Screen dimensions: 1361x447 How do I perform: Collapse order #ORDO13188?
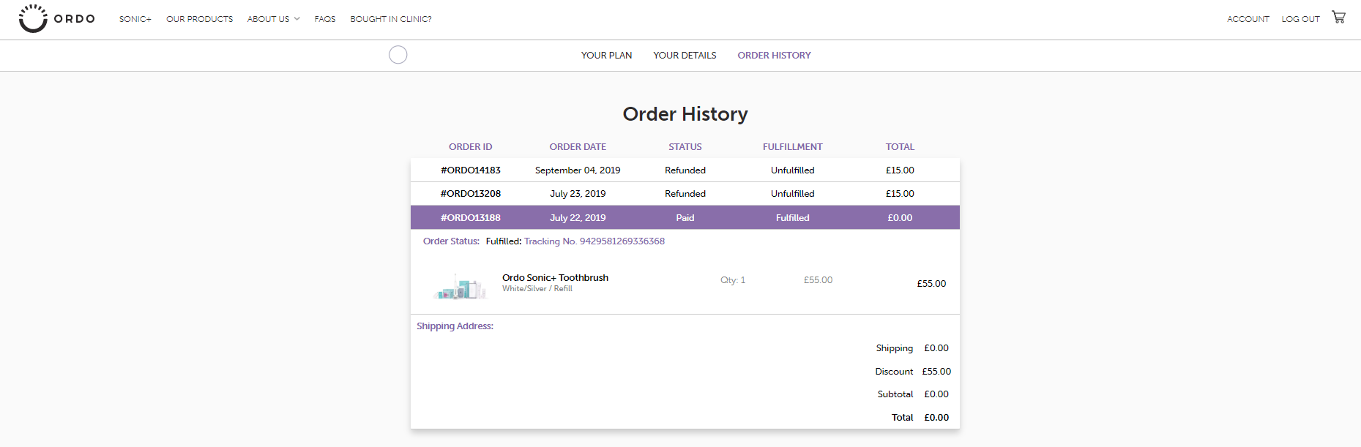685,217
